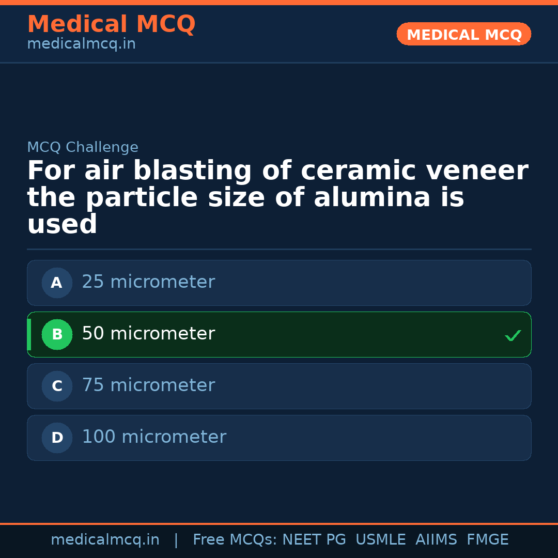Pick the "100 micrometer" answer text

154,437
